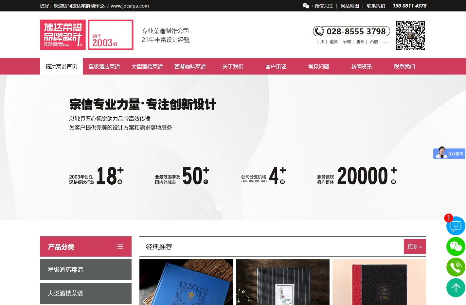Viewport: 466px width, 305px height.
Task: Select the third carousel dot indicator
Action: [x=228, y=208]
